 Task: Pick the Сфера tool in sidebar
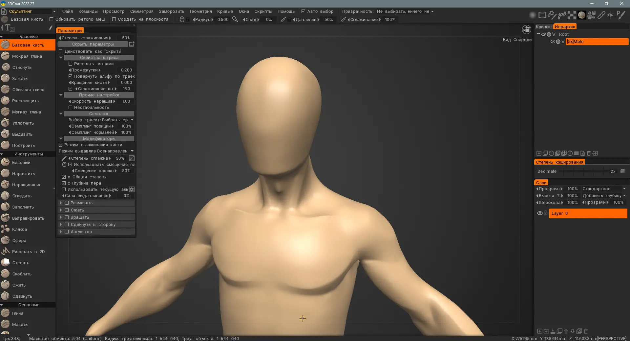coord(19,240)
